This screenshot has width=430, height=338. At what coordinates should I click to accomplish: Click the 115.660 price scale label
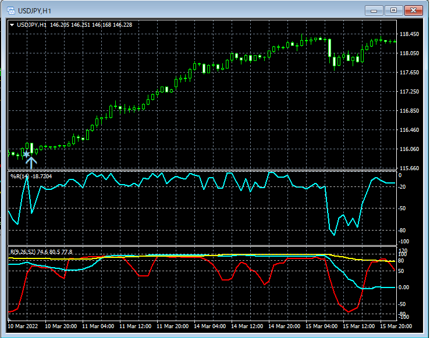410,168
